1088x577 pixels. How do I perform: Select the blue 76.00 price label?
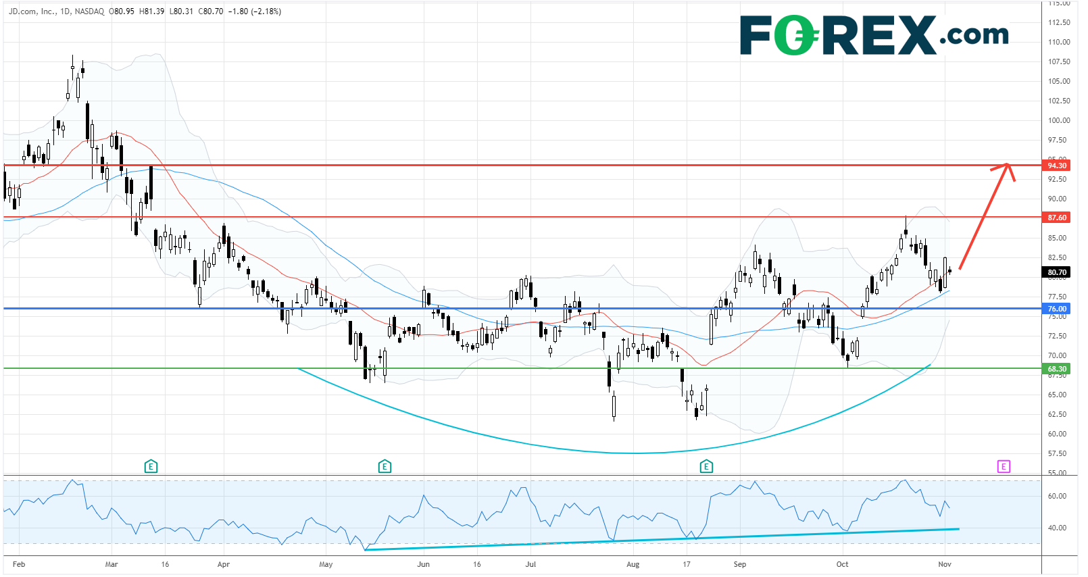pyautogui.click(x=1057, y=309)
